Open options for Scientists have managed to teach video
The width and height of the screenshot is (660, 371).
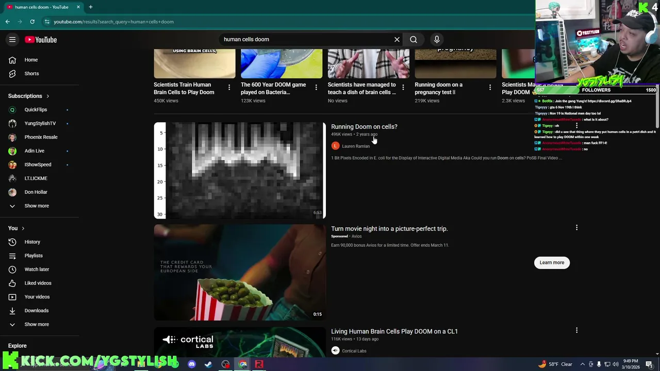pyautogui.click(x=403, y=87)
